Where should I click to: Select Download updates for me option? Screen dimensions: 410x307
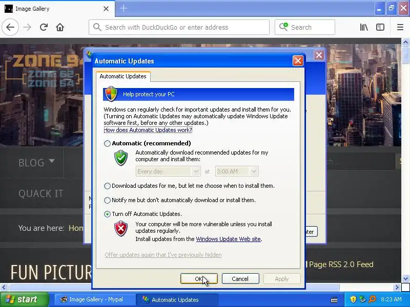pyautogui.click(x=107, y=186)
